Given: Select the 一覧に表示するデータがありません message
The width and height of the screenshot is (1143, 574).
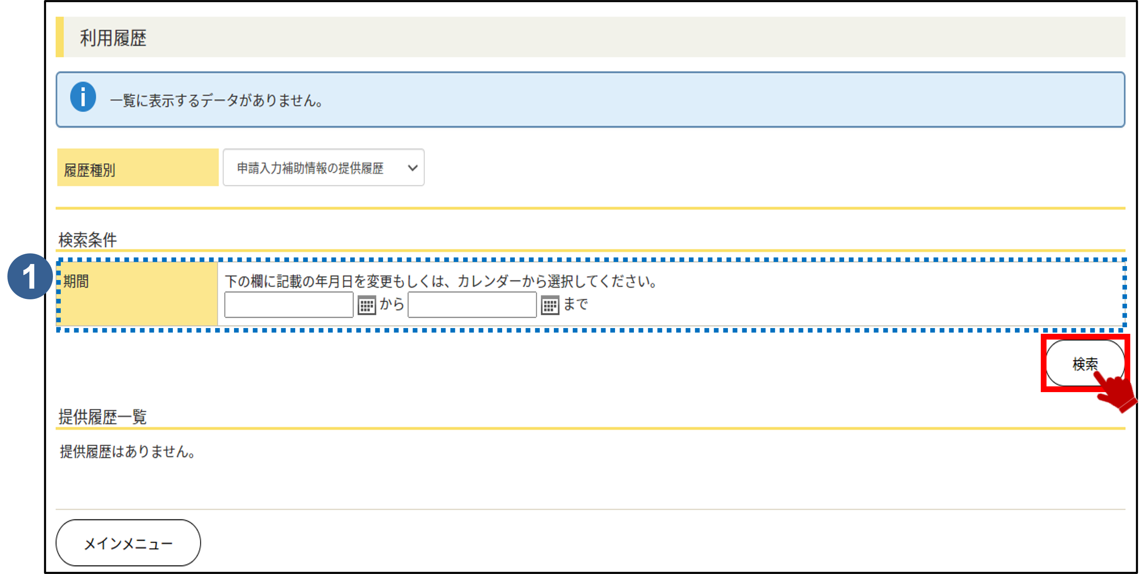Looking at the screenshot, I should click(216, 101).
